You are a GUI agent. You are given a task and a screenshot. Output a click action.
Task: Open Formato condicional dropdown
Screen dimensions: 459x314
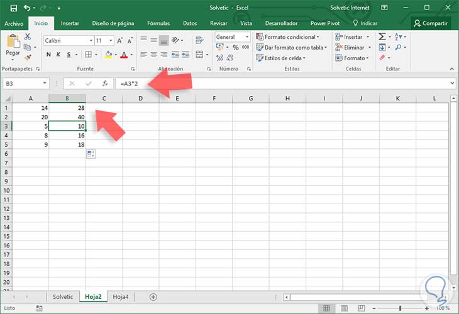[287, 37]
